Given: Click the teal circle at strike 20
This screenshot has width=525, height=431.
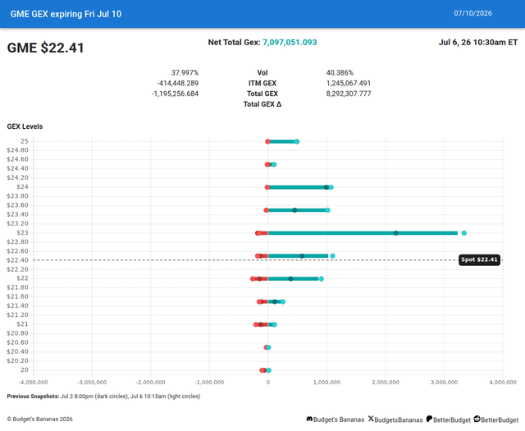Looking at the screenshot, I should click(x=268, y=370).
